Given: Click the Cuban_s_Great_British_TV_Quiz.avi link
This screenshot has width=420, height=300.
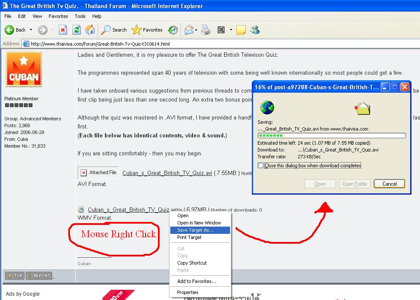Looking at the screenshot, I should (x=167, y=173).
